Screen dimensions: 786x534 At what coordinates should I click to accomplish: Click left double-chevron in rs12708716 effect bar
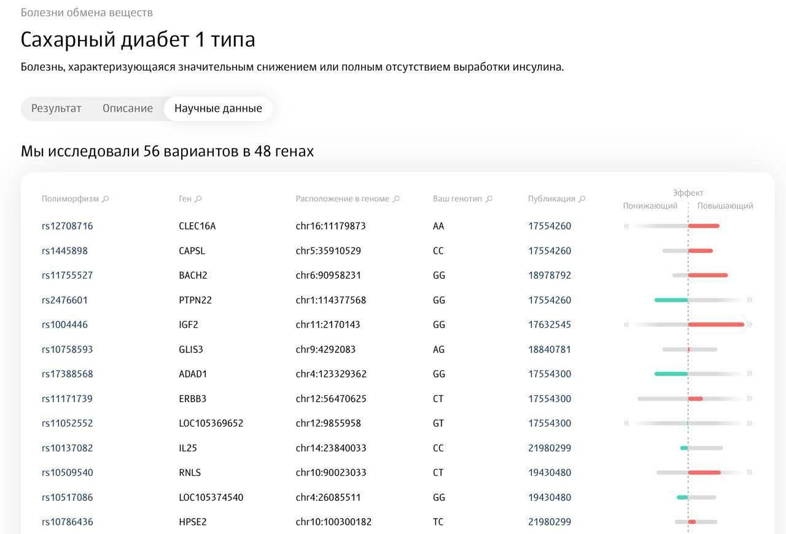tap(626, 226)
